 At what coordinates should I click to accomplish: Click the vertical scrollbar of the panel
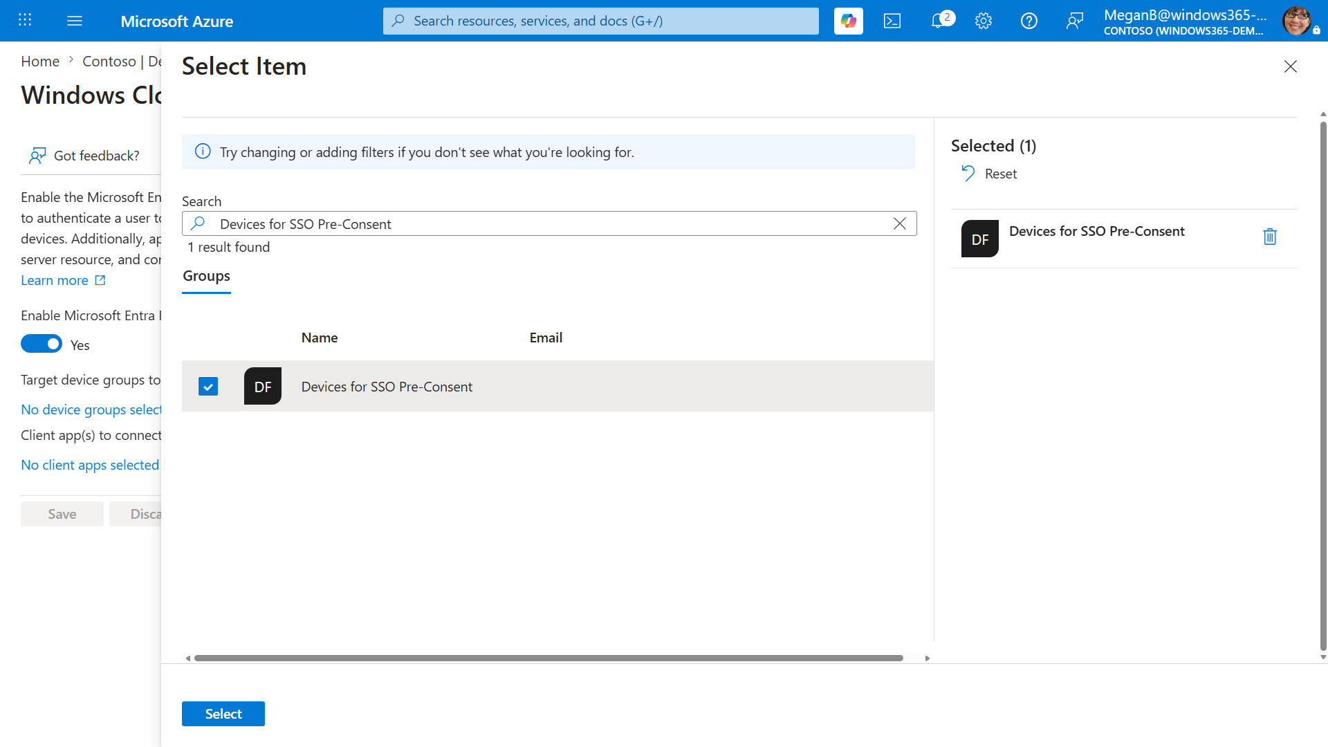(1323, 386)
